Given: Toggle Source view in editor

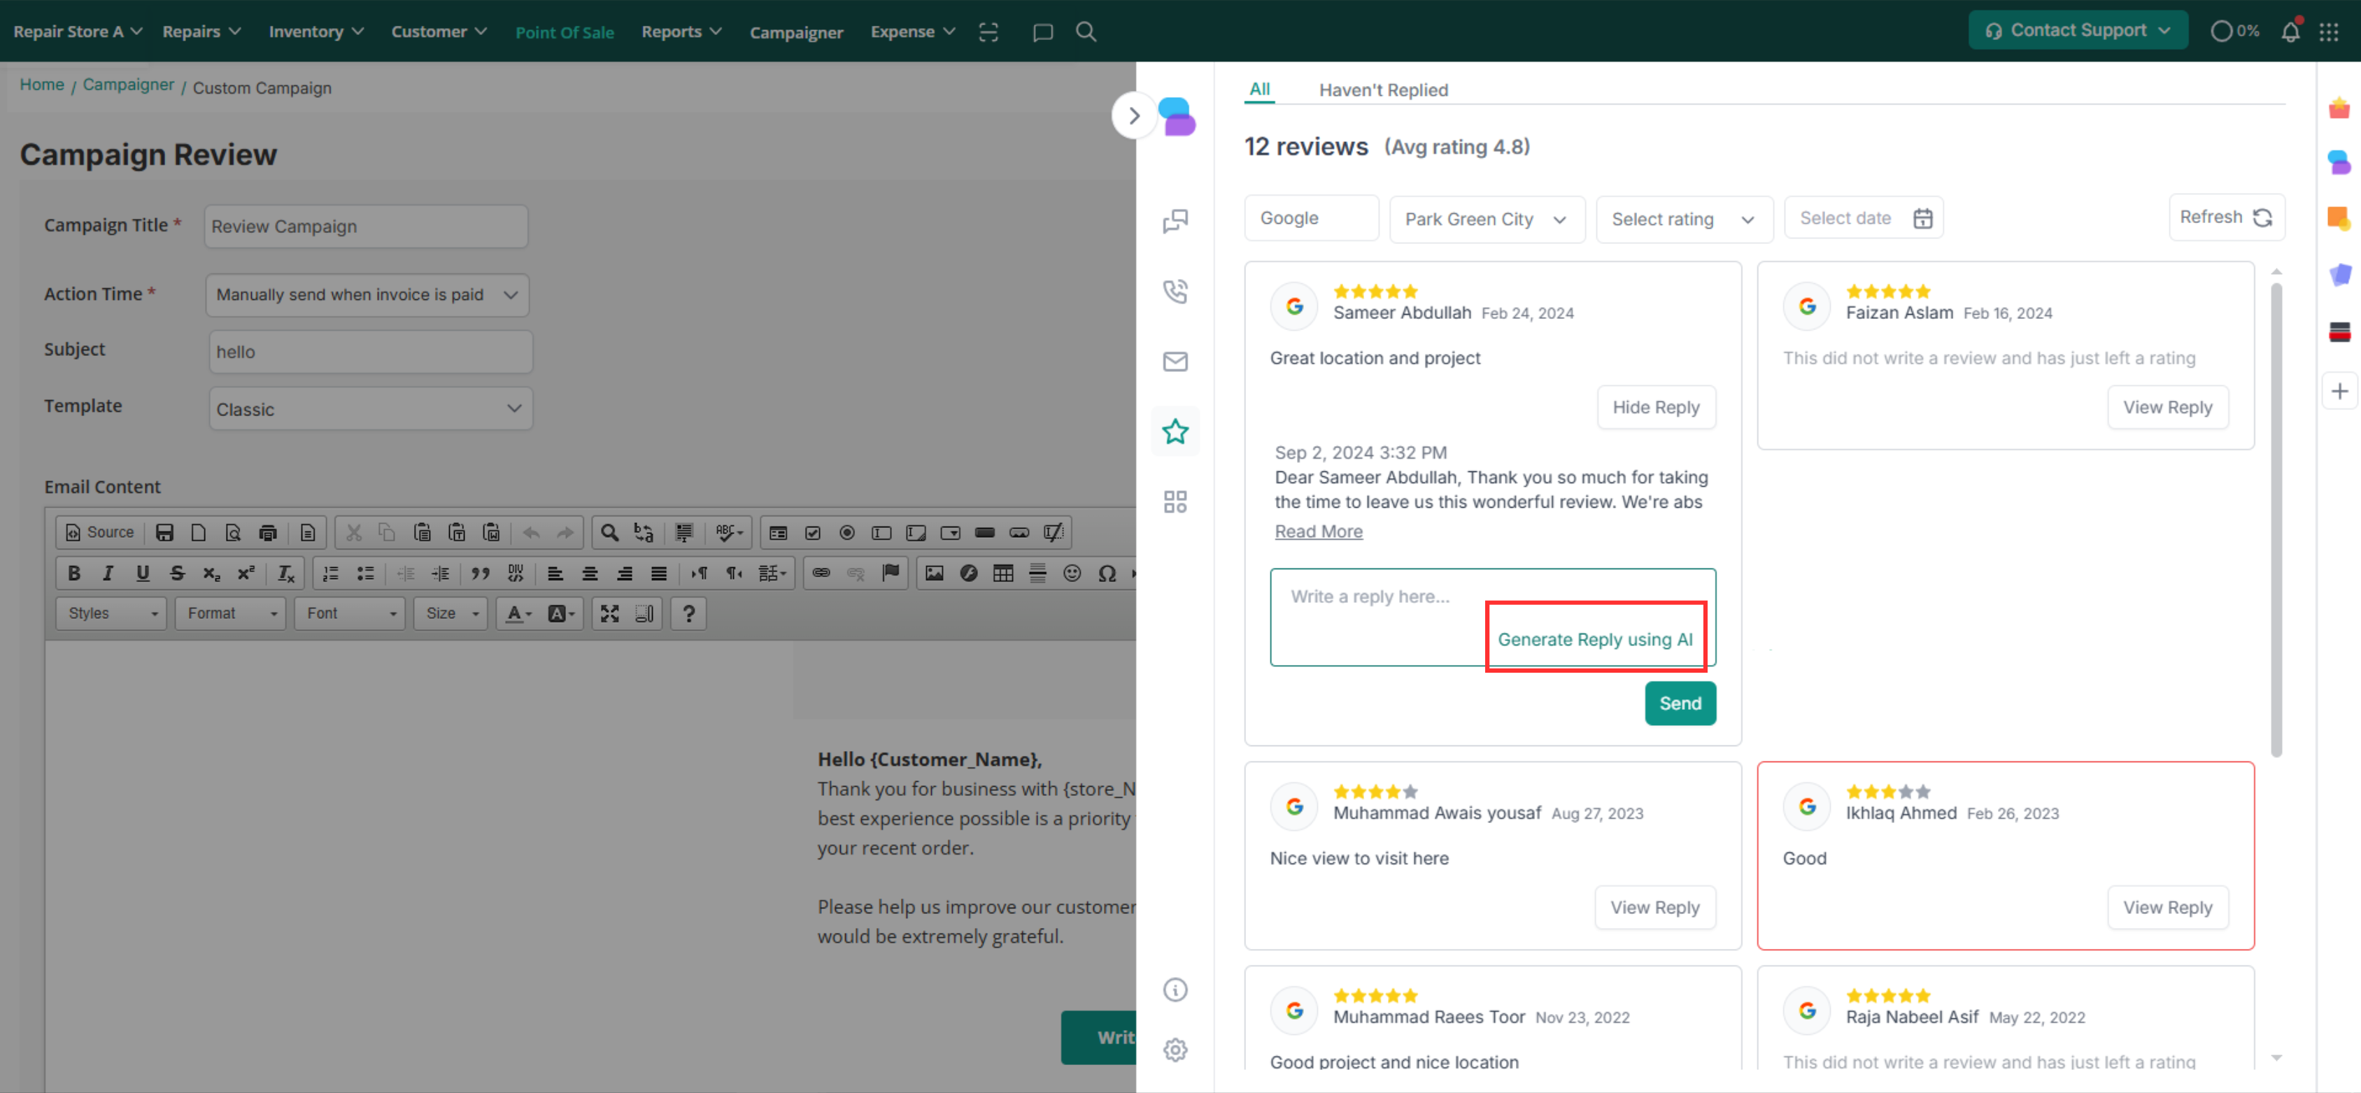Looking at the screenshot, I should tap(99, 532).
